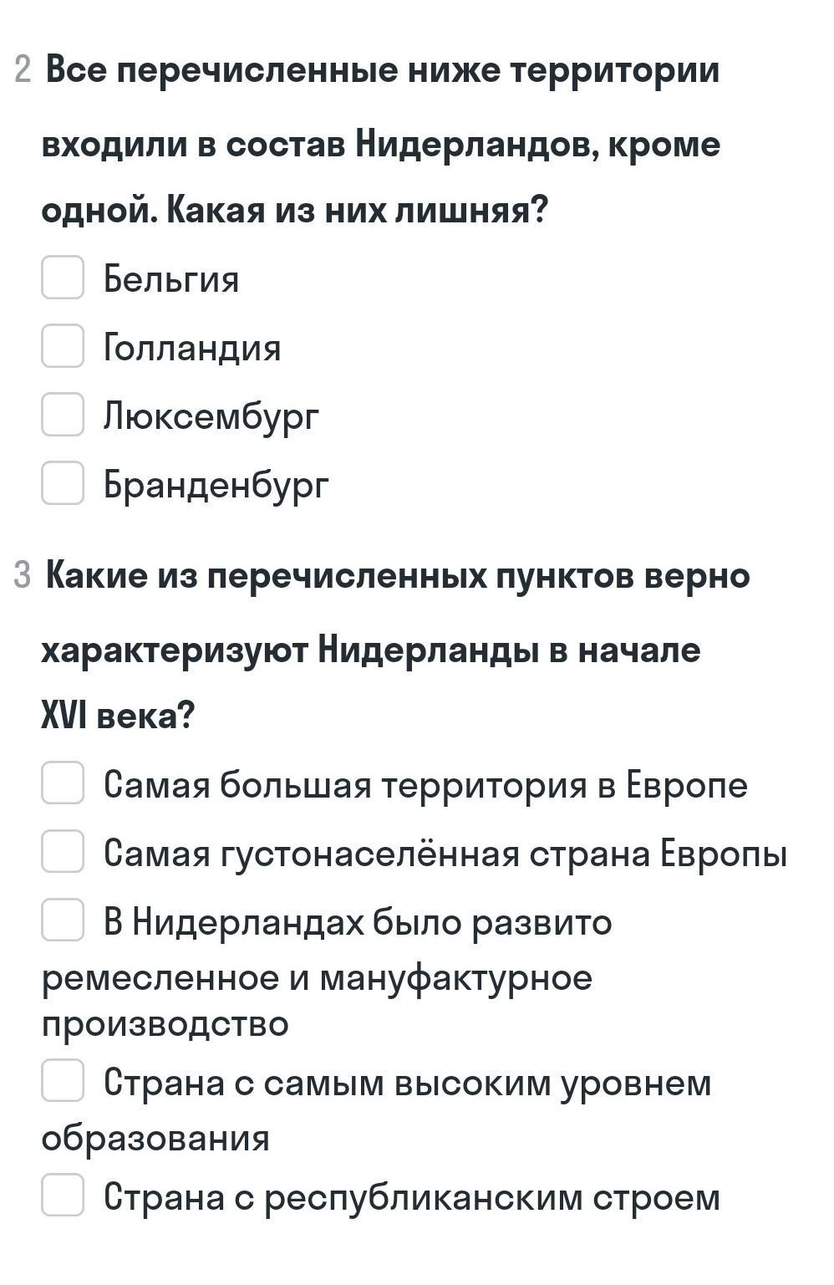Mark the 'ремесленное и мануфактурное производство' checkbox
The width and height of the screenshot is (834, 1285).
pos(63,920)
